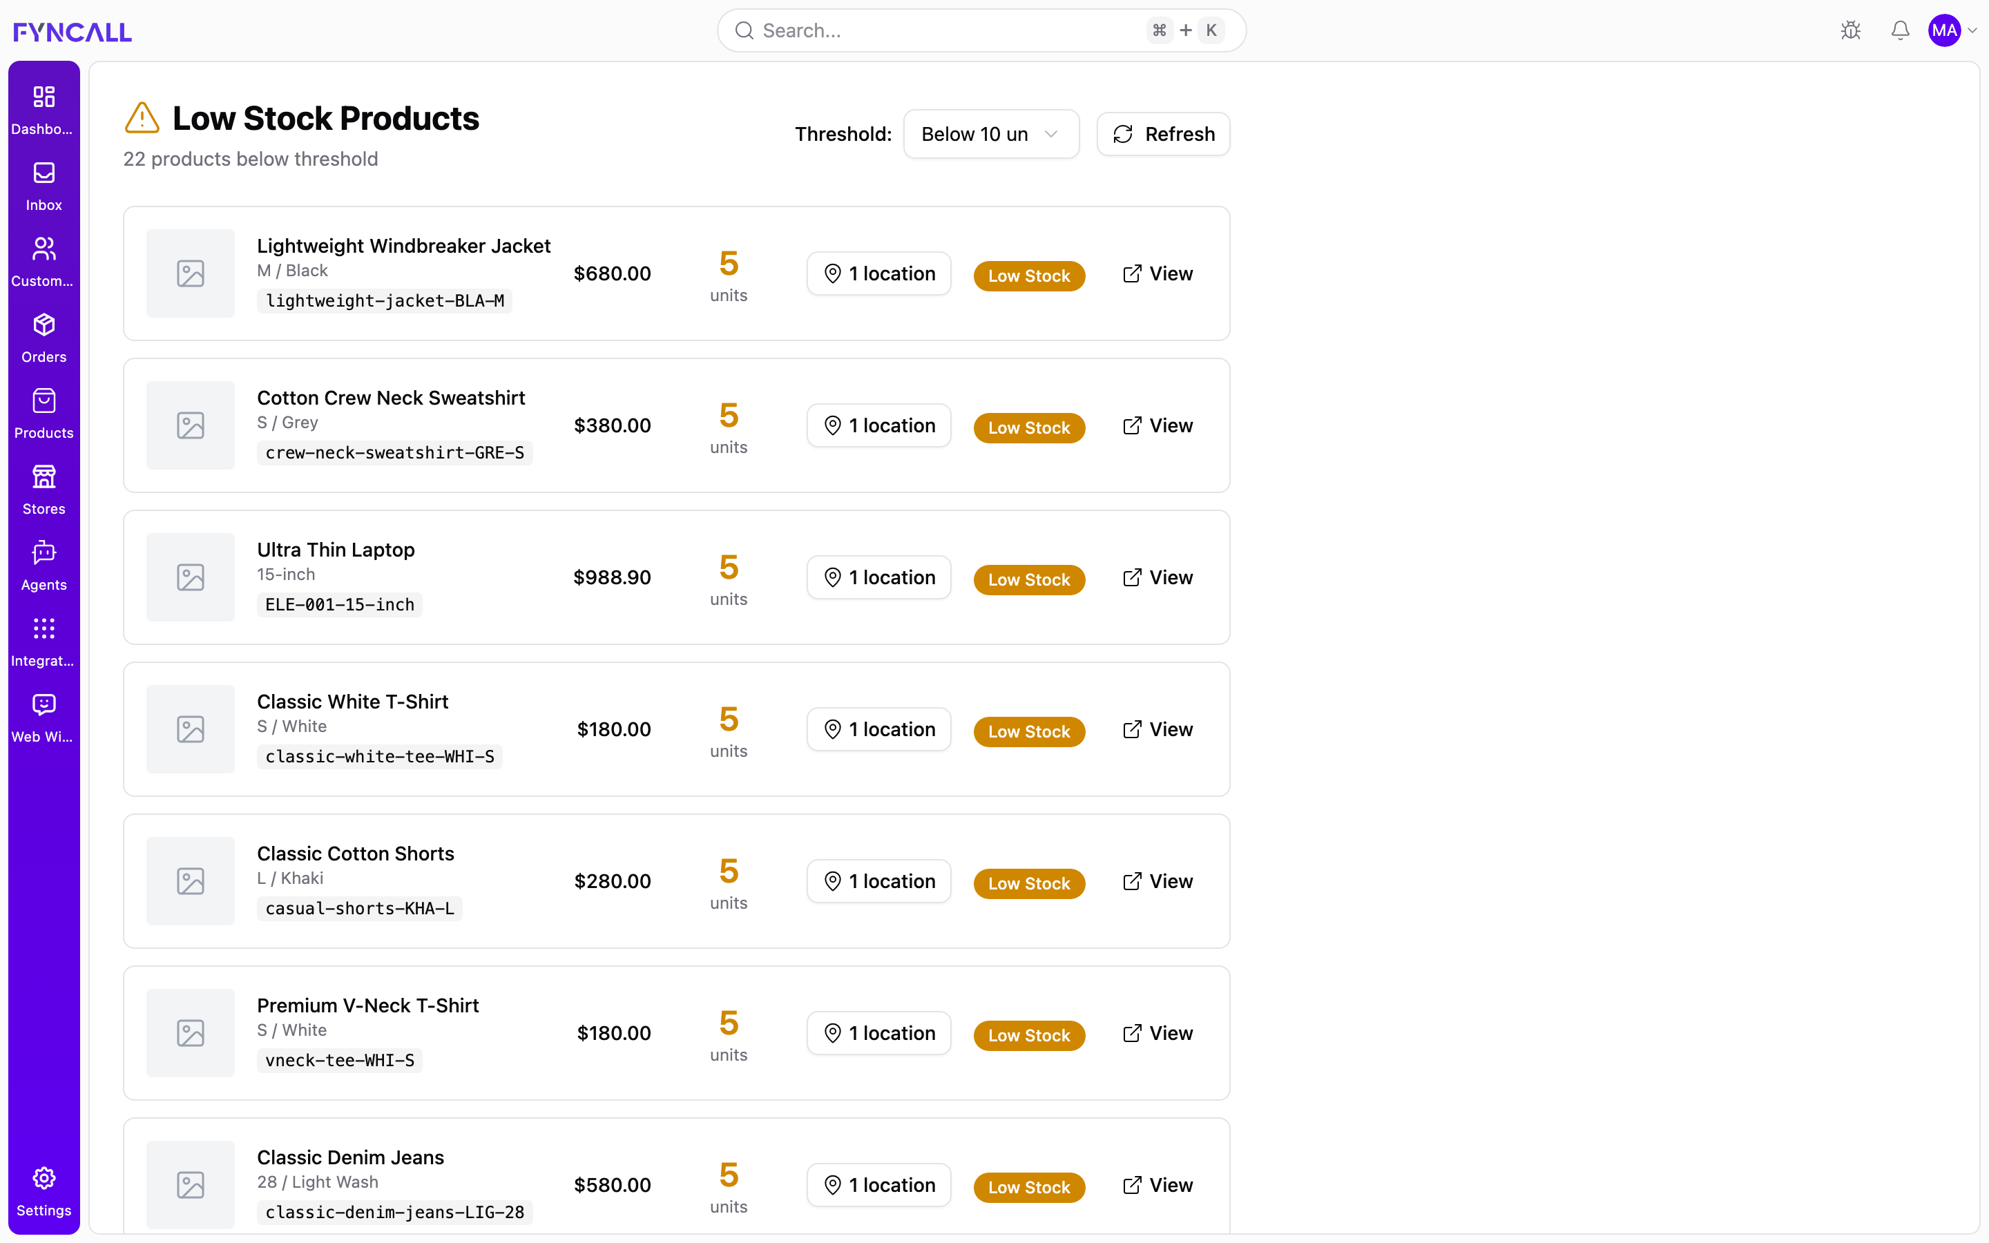The width and height of the screenshot is (1989, 1243).
Task: Expand the Threshold Below 10 units dropdown
Action: pos(990,134)
